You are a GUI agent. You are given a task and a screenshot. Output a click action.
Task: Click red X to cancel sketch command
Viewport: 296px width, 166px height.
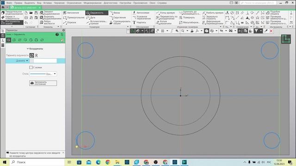[x=271, y=31]
